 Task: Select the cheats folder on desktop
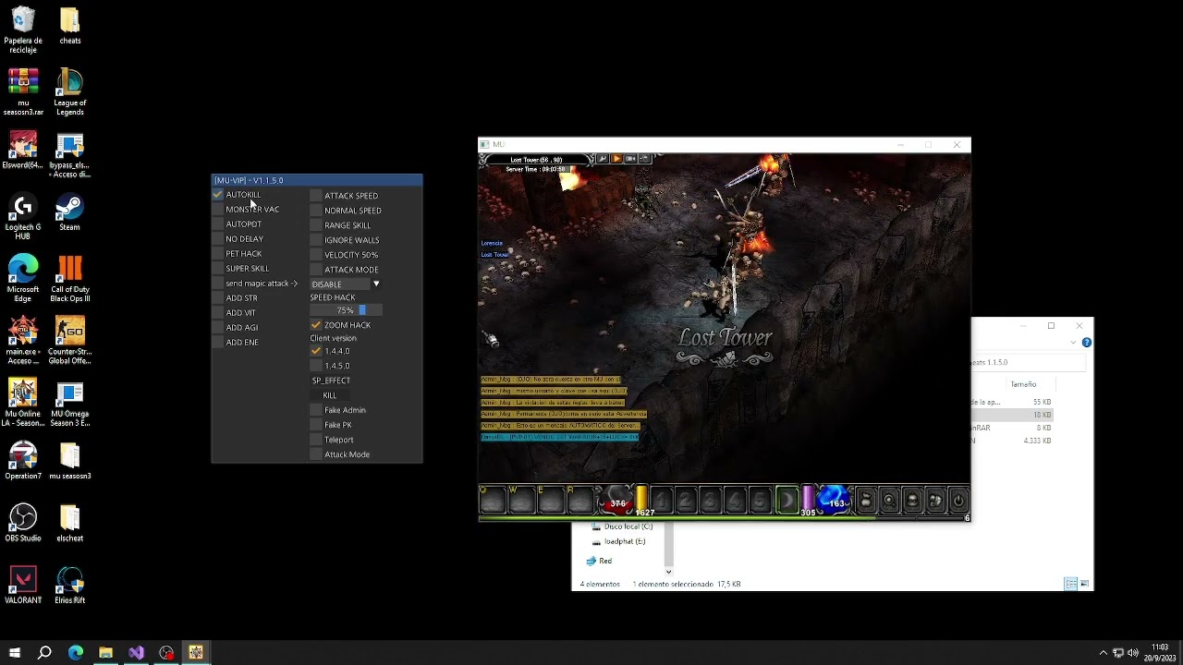(x=69, y=26)
